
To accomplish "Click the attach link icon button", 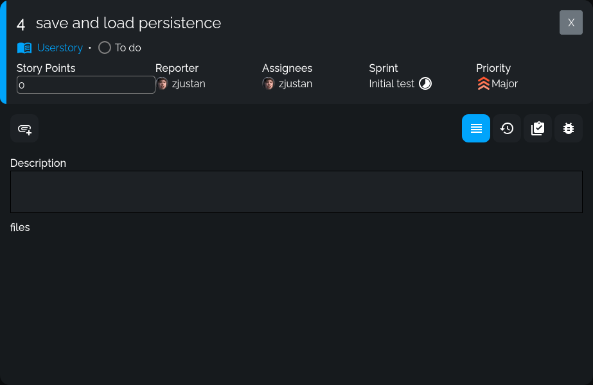I will (24, 128).
